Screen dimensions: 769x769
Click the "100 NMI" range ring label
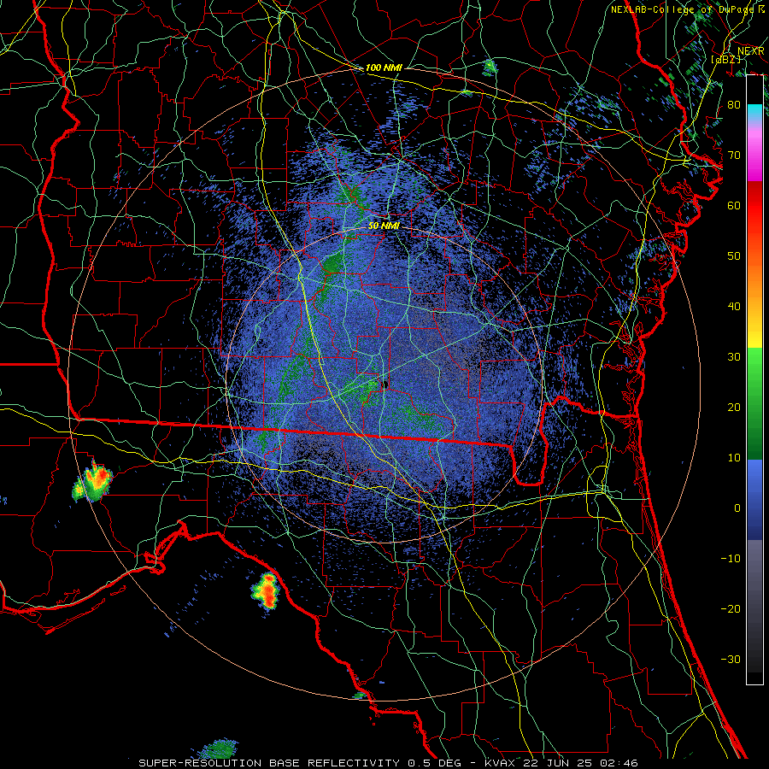pyautogui.click(x=384, y=68)
